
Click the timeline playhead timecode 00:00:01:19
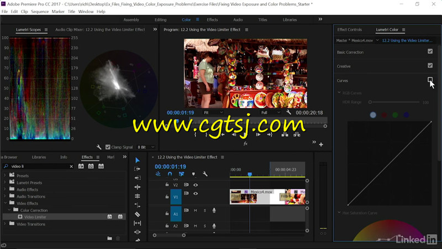click(170, 167)
